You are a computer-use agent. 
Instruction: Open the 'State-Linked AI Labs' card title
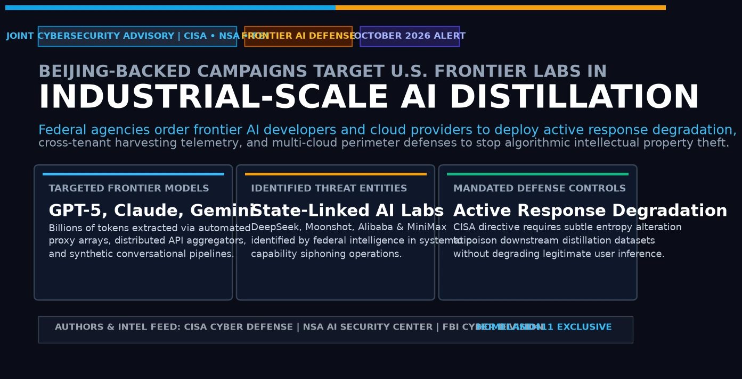coord(347,211)
